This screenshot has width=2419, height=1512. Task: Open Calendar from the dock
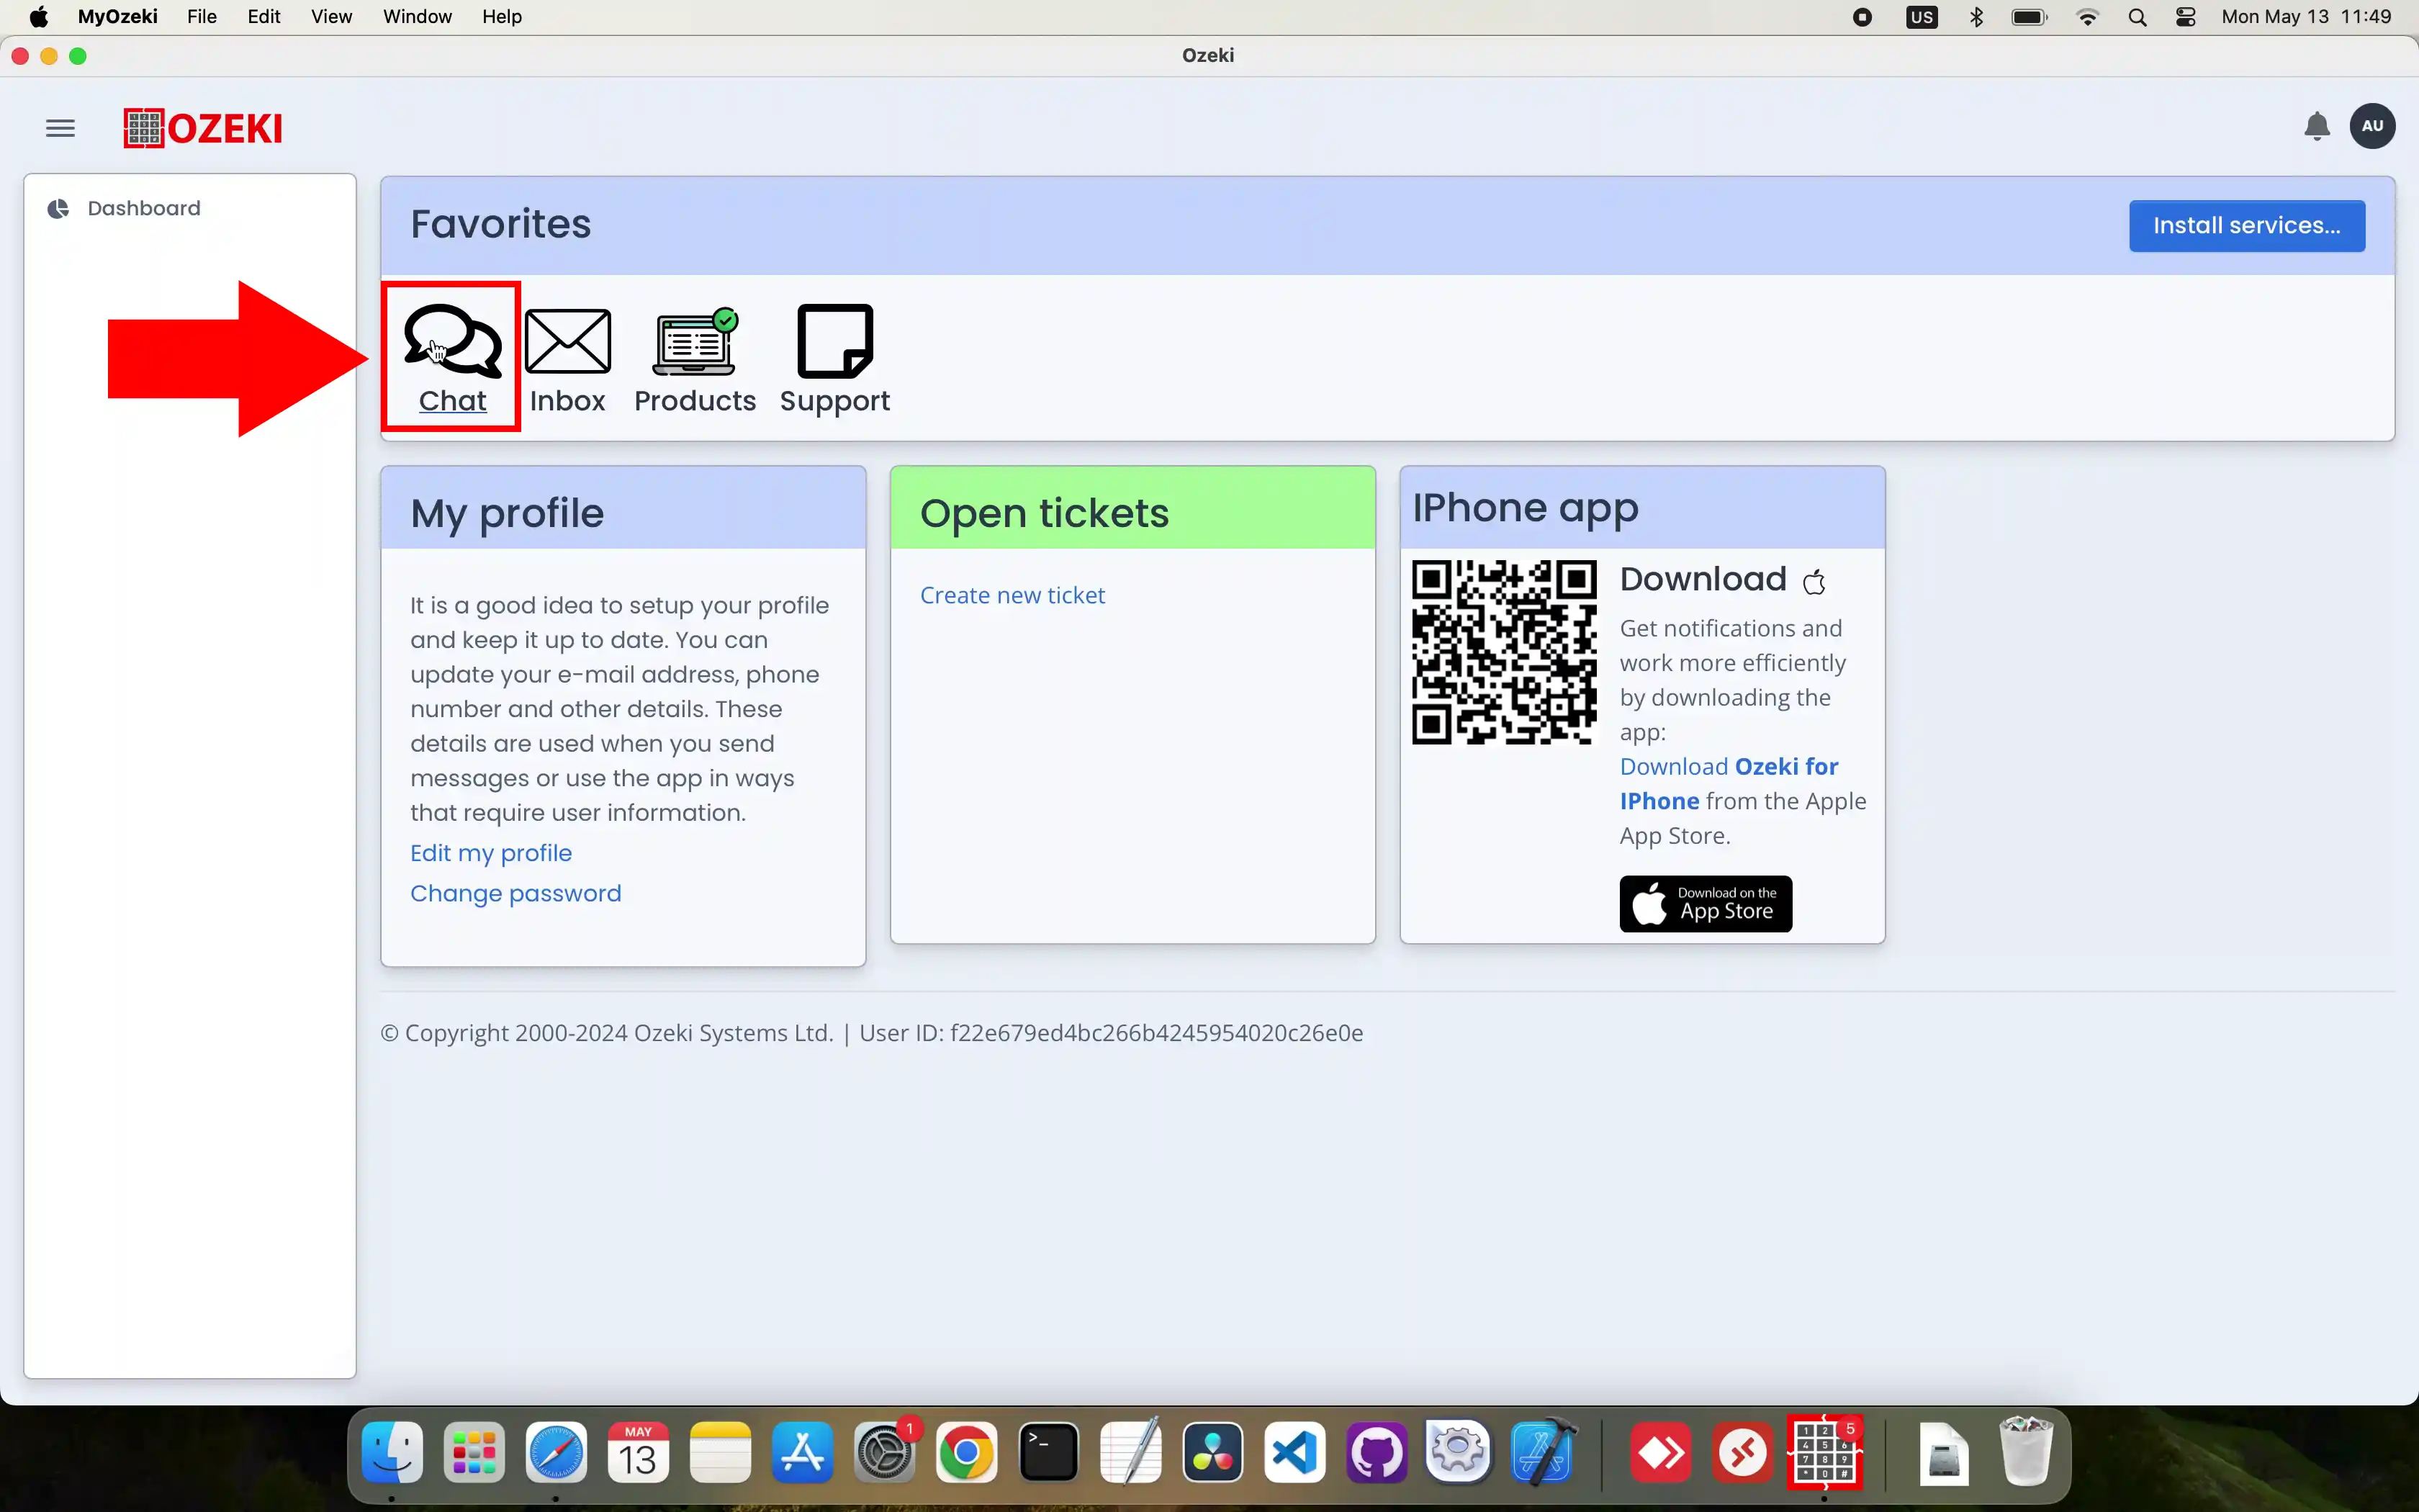(638, 1453)
